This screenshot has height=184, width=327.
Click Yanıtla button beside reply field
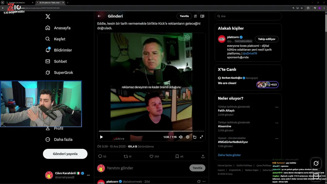[197, 168]
